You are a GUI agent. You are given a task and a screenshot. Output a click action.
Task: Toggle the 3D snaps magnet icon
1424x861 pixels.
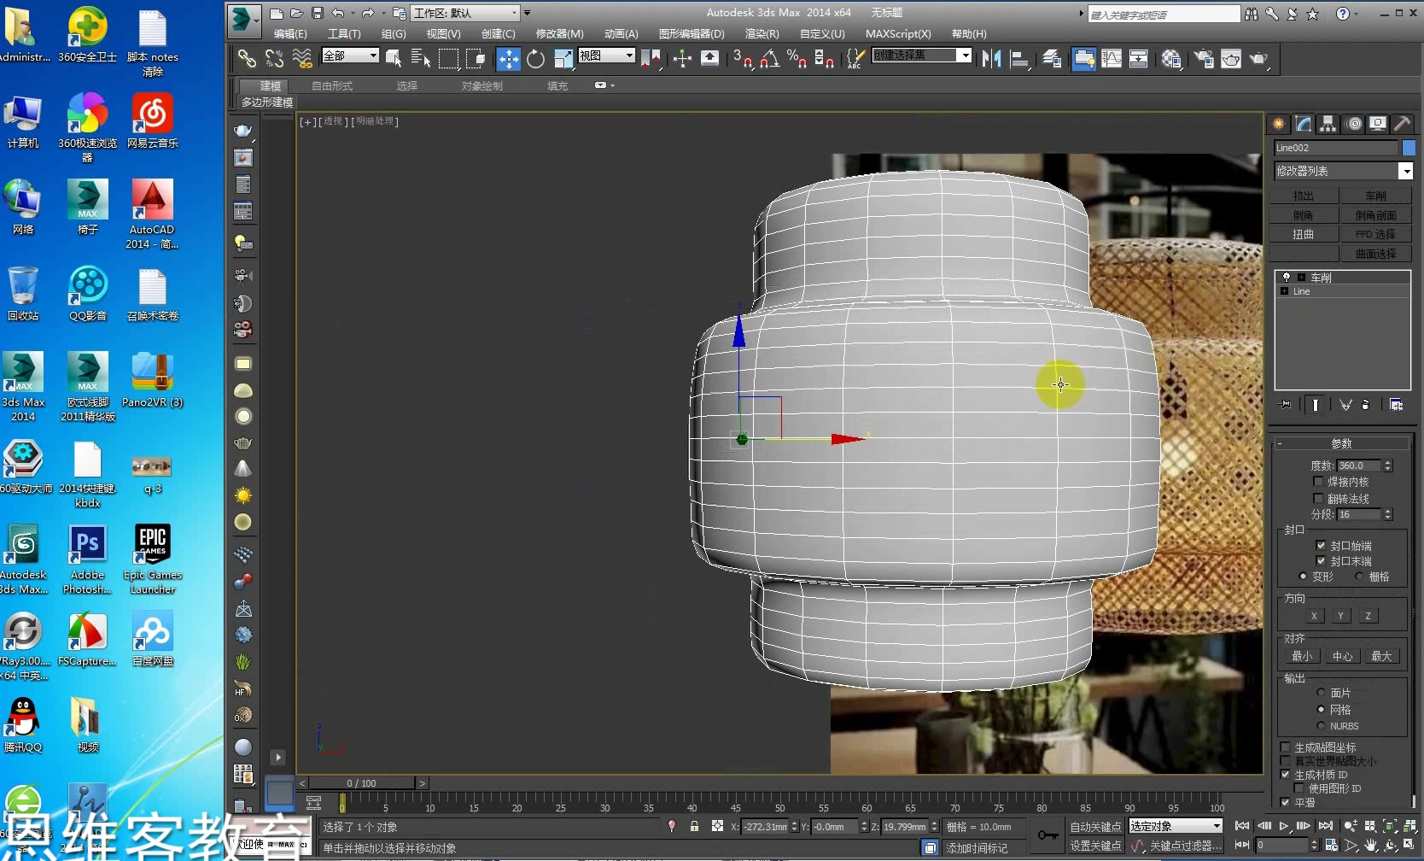(x=744, y=58)
